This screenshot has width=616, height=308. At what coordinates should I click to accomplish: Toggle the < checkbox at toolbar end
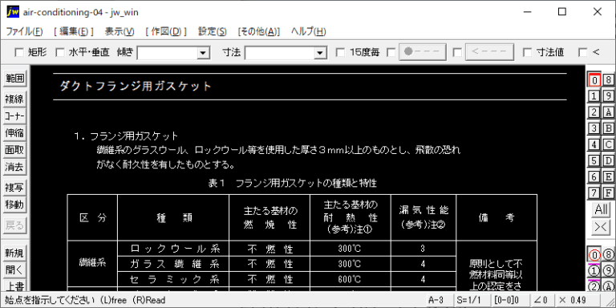click(x=583, y=52)
